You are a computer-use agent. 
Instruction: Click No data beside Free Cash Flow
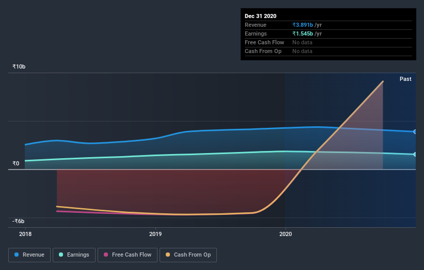coord(302,42)
